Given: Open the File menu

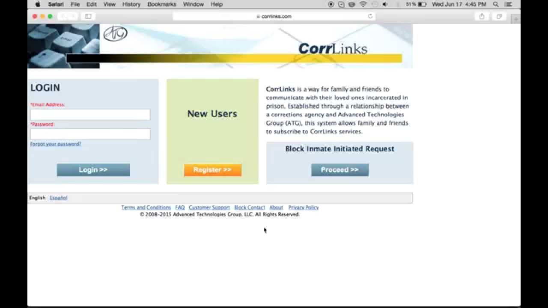Looking at the screenshot, I should [x=75, y=4].
